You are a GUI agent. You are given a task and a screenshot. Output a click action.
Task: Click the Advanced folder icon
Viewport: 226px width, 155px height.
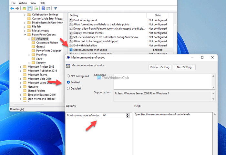click(x=33, y=39)
